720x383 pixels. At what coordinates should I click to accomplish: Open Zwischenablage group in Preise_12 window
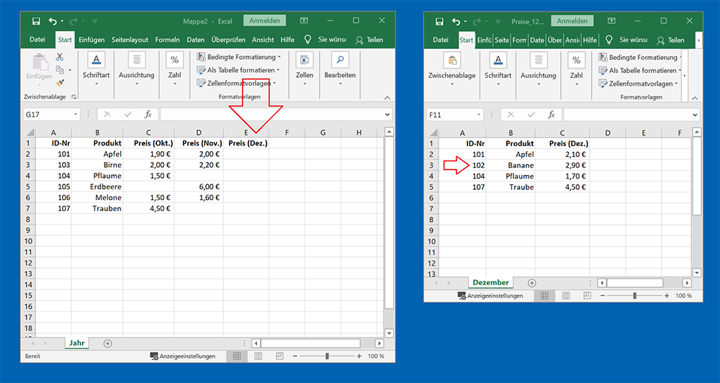pyautogui.click(x=452, y=68)
